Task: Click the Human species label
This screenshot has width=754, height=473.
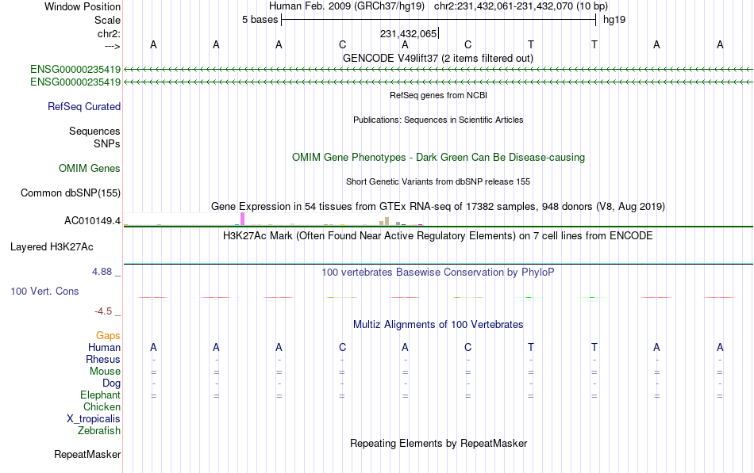Action: click(x=104, y=347)
